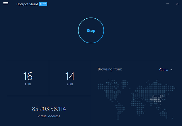The height and width of the screenshot is (126, 182).
Task: Click the ELITE badge
Action: 43,4
